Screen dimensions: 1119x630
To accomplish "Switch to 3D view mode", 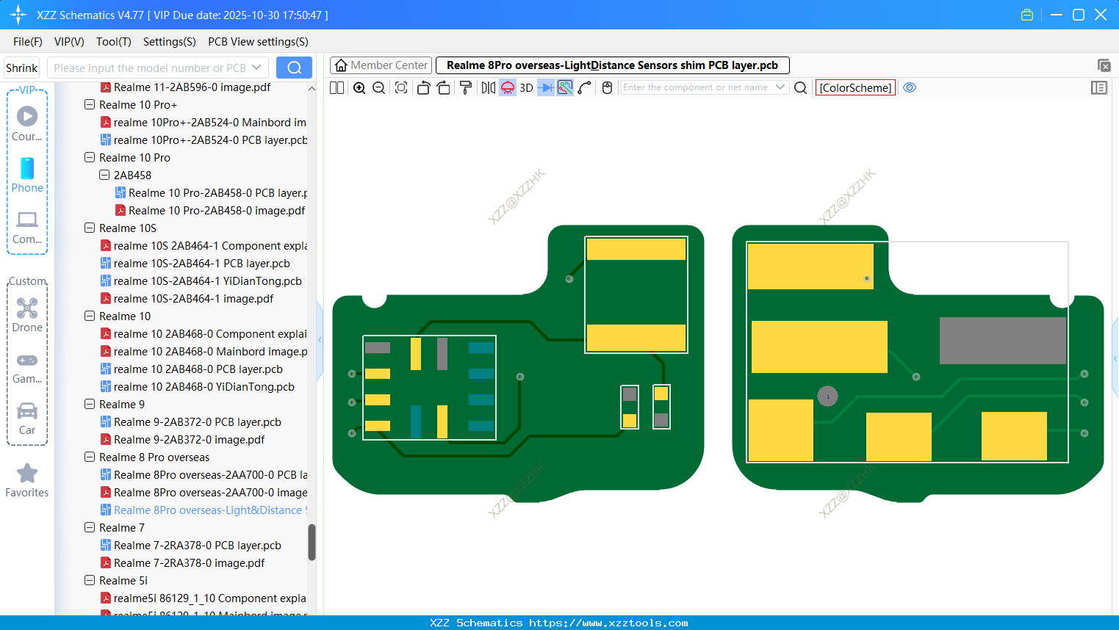I will tap(526, 87).
